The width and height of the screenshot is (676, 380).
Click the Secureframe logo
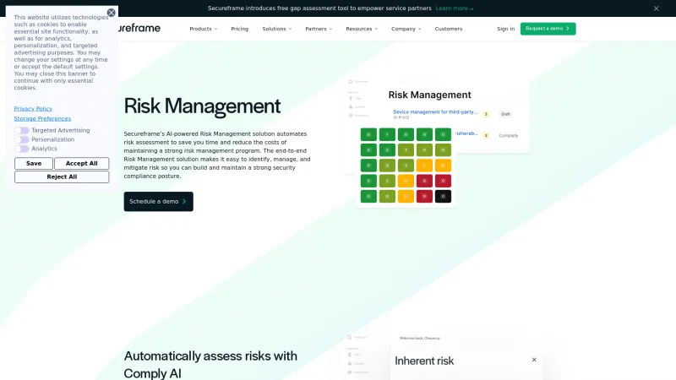coord(139,28)
